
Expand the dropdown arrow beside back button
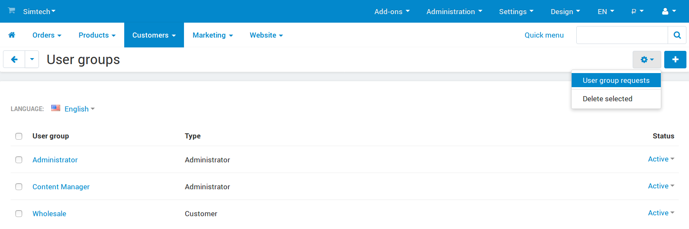point(32,59)
